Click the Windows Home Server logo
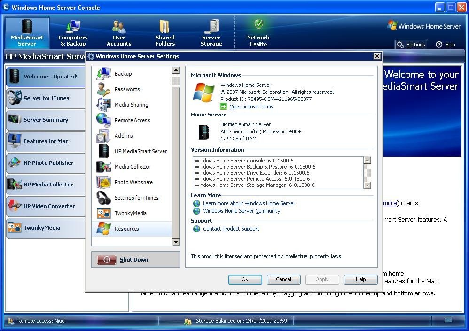The width and height of the screenshot is (469, 331). coord(423,26)
